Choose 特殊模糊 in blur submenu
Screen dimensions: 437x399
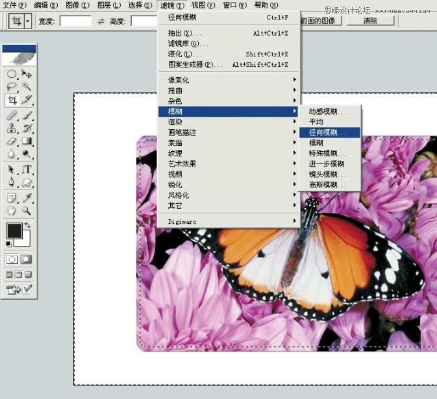tap(330, 153)
